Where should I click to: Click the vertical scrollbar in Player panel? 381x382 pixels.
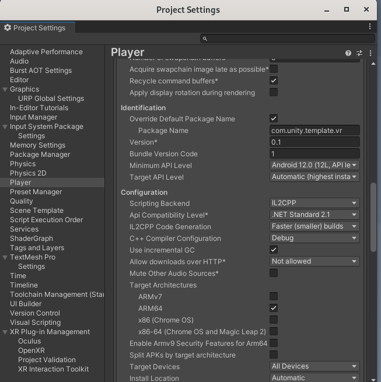(x=373, y=217)
